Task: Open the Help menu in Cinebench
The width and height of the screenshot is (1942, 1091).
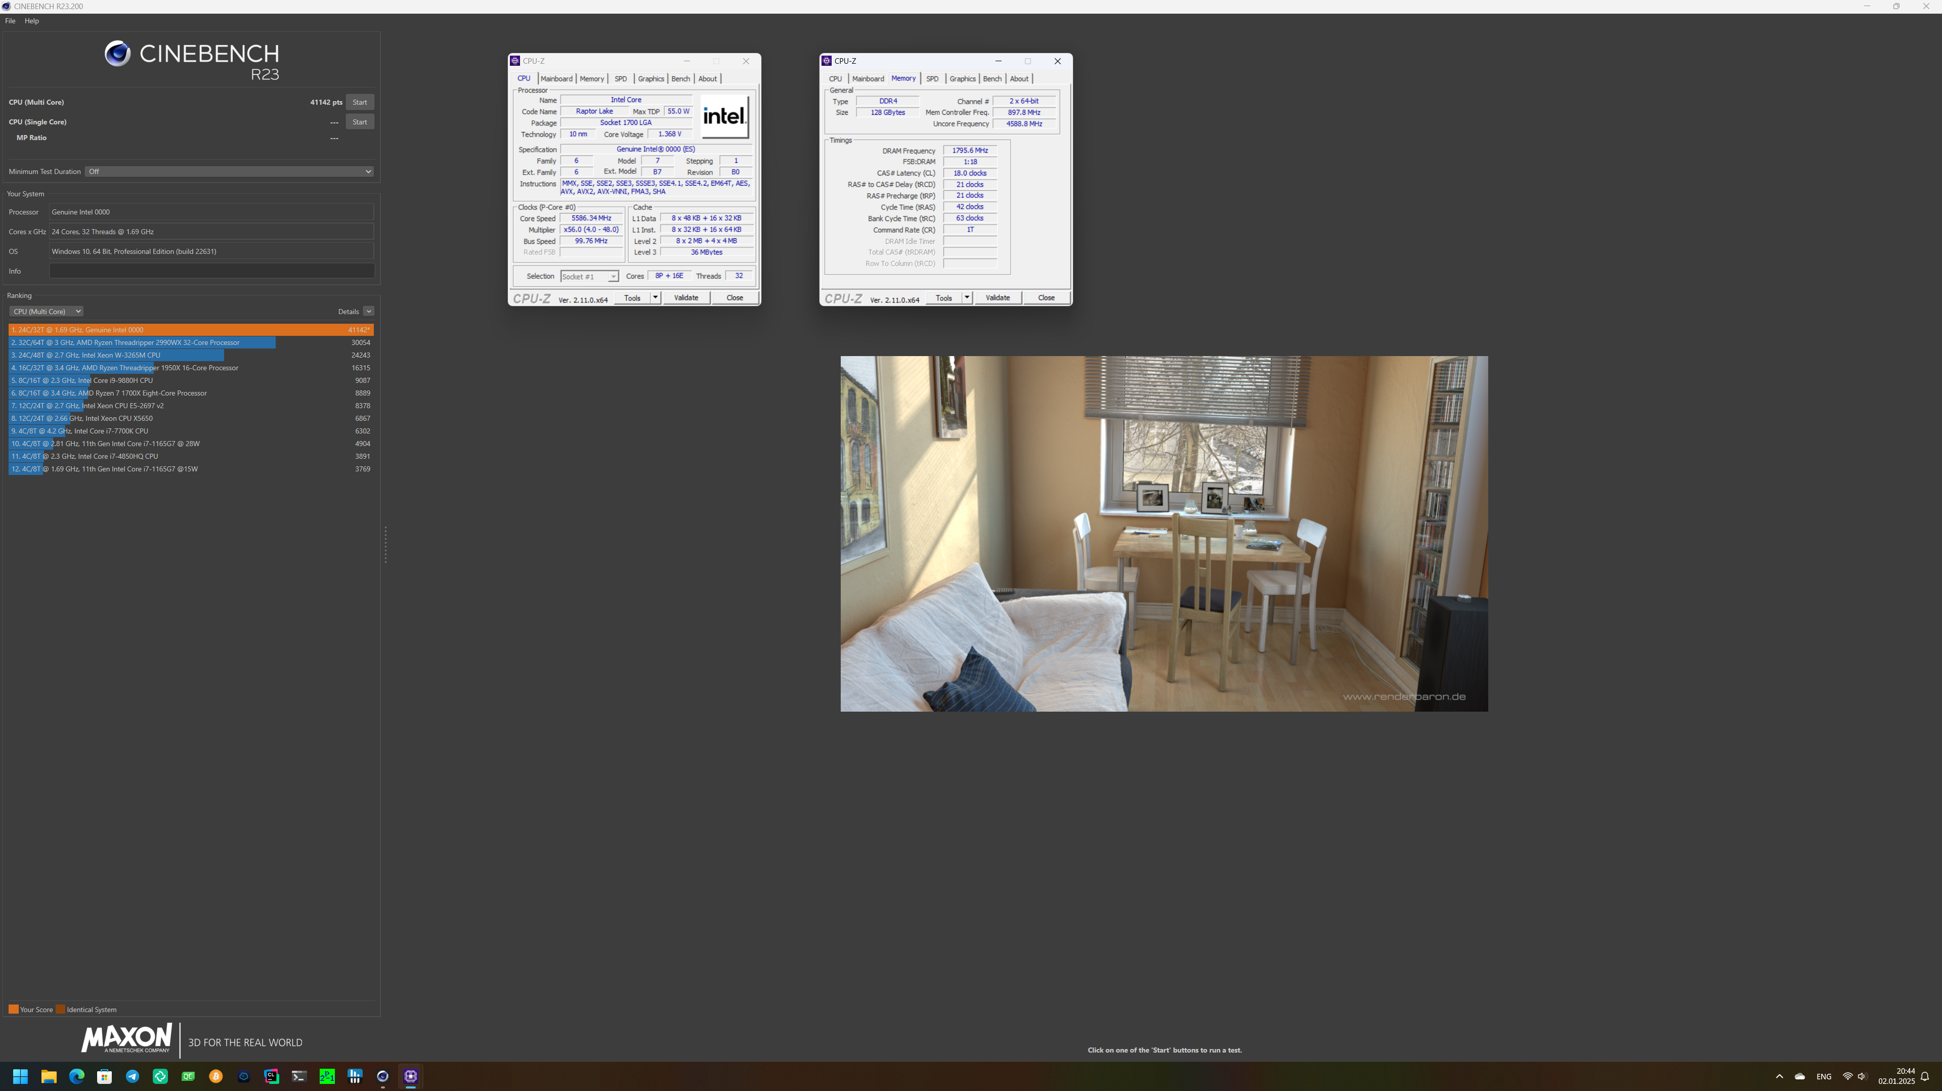Action: [32, 20]
